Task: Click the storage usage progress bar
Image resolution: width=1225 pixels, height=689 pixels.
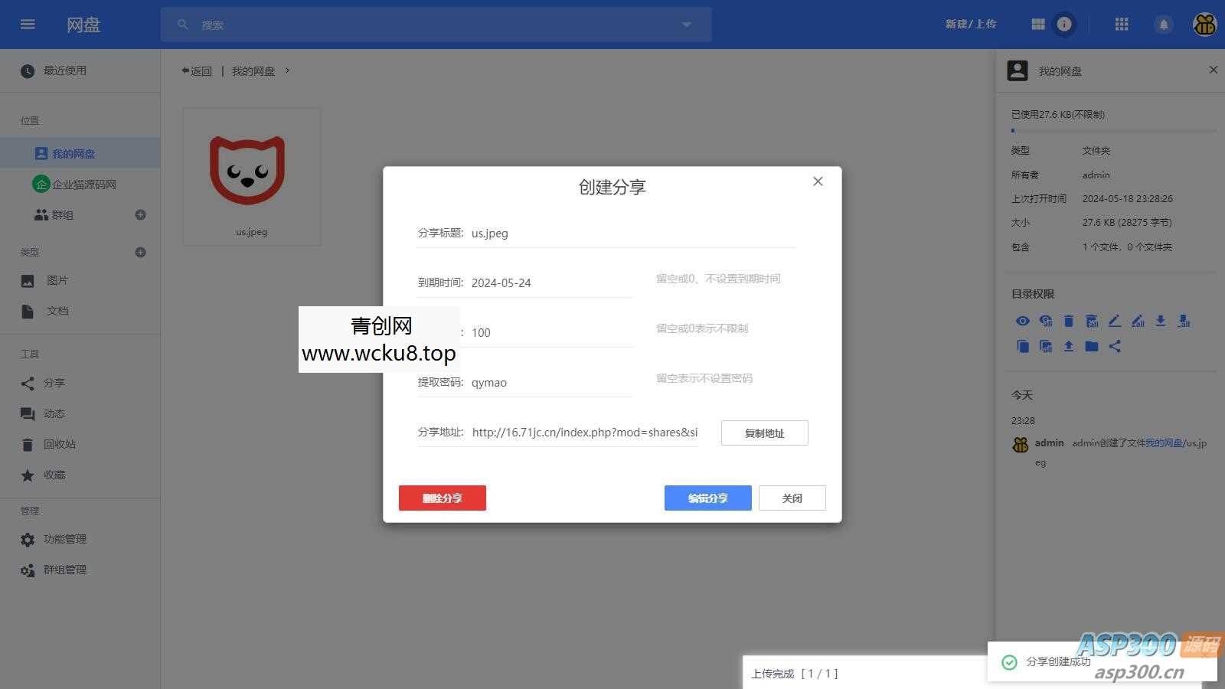Action: pos(1109,132)
